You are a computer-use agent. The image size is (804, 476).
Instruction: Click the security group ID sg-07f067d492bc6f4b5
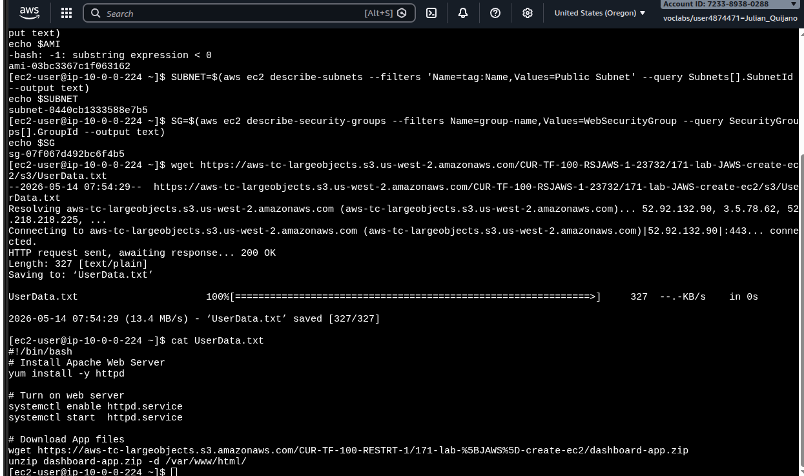pos(67,154)
